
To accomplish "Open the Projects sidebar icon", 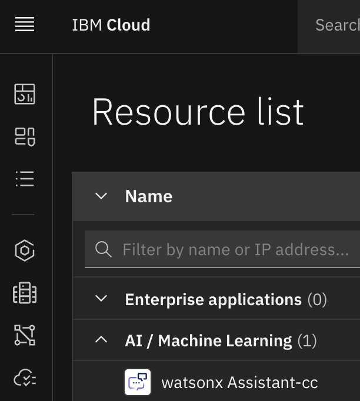I will (x=25, y=137).
